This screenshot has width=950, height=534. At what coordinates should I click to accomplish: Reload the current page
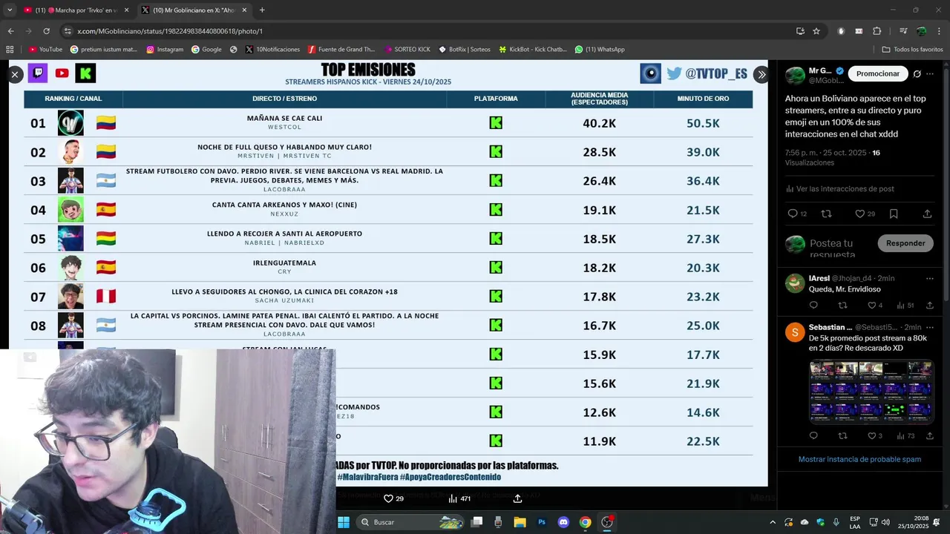[46, 31]
